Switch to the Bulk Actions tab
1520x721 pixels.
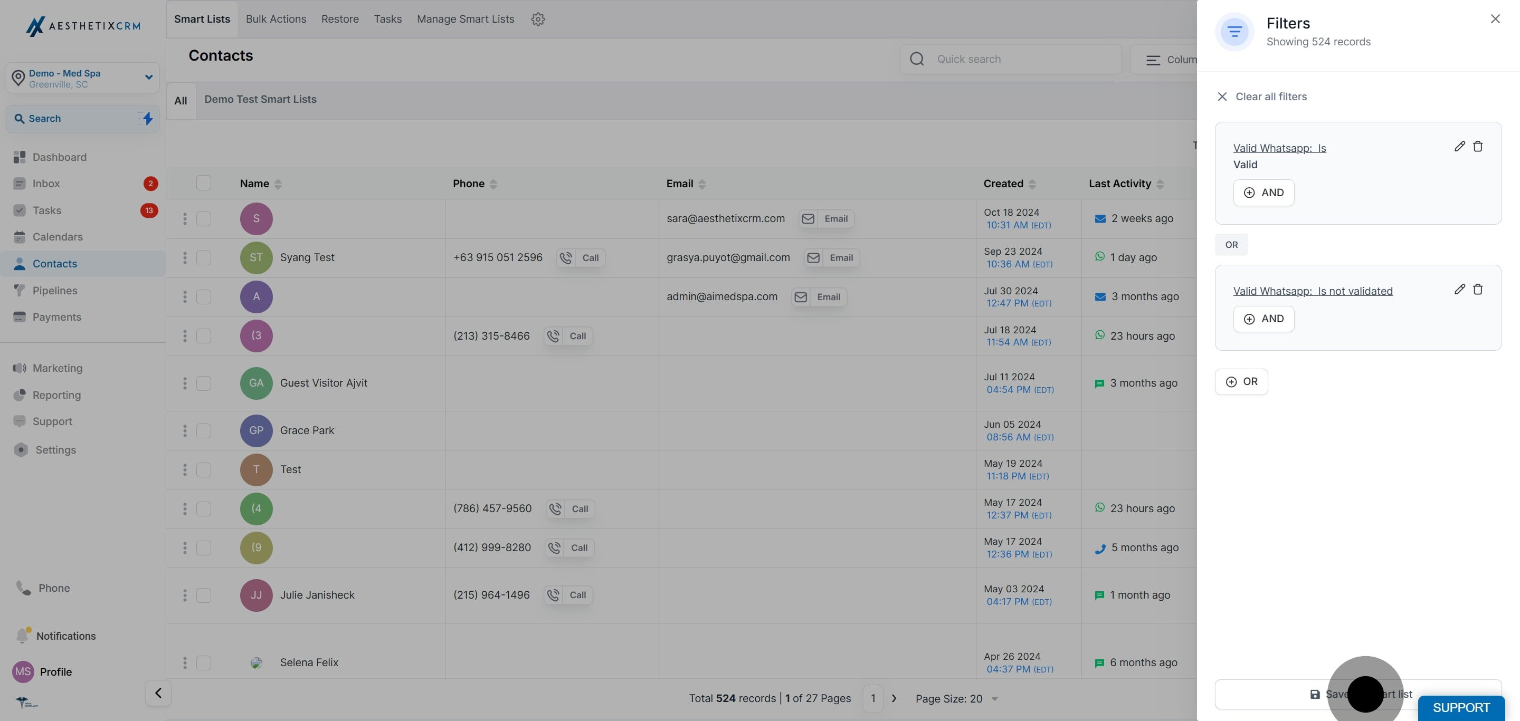tap(275, 19)
